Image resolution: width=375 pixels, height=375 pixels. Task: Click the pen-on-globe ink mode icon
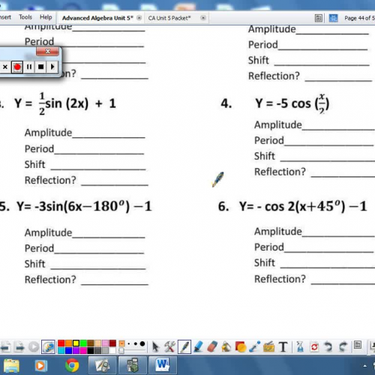tap(48, 347)
